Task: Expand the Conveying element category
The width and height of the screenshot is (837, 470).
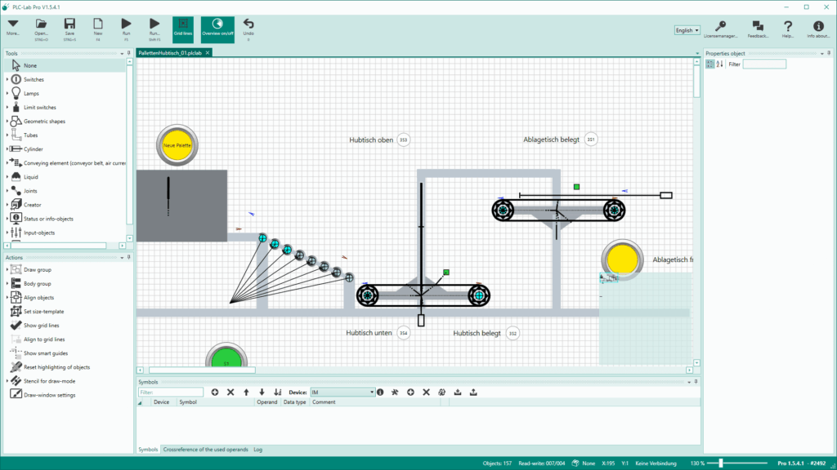Action: 7,163
